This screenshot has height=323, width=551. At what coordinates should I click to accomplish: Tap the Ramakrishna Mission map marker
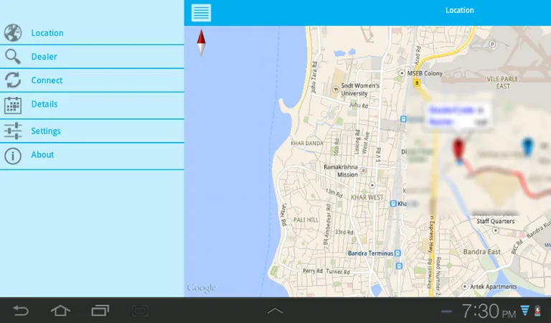tap(363, 171)
